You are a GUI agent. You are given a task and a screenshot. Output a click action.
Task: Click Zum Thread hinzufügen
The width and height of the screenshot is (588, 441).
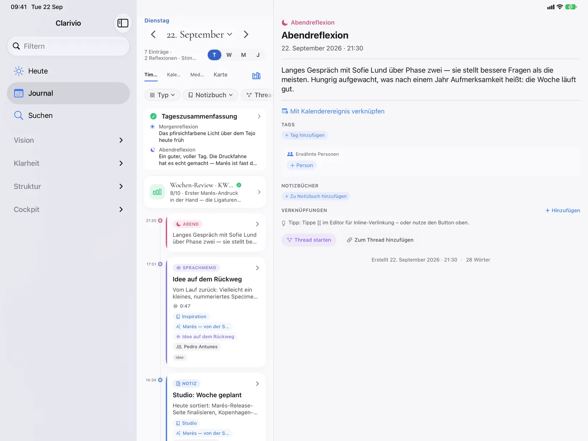coord(380,240)
